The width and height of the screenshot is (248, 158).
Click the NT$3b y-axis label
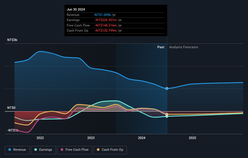click(x=12, y=40)
